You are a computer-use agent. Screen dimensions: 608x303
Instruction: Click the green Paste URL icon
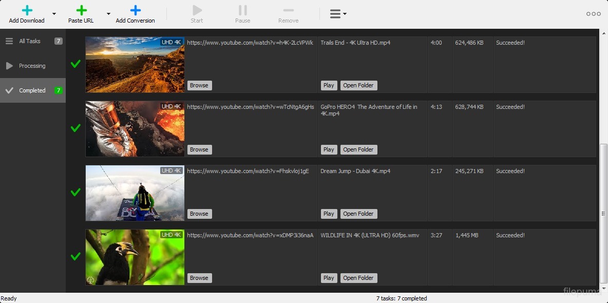click(x=81, y=10)
